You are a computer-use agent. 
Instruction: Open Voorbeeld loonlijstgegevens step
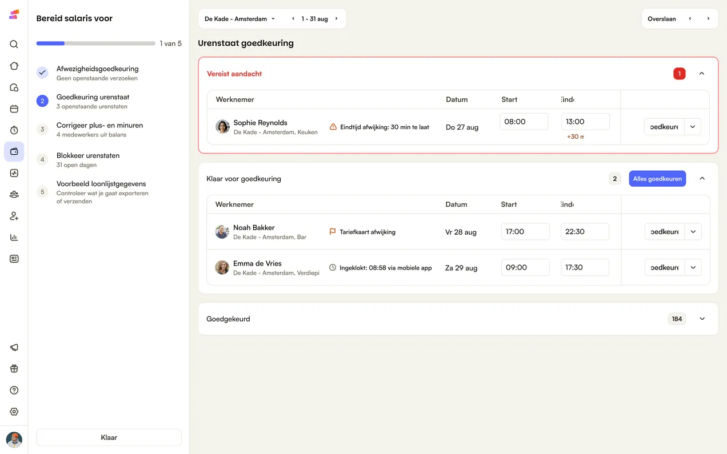coord(109,192)
